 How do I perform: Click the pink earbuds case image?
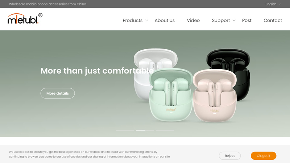215,96
